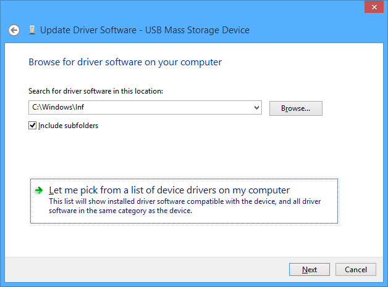Click the Include subfolders label text
The image size is (388, 287).
pos(68,126)
